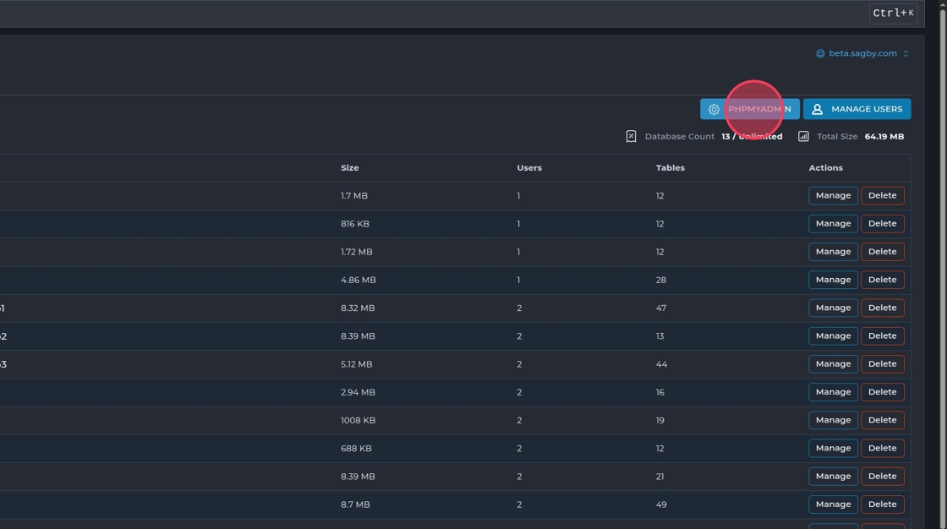Screen dimensions: 947x529
Task: Delete the 816 KB database
Action: click(882, 224)
